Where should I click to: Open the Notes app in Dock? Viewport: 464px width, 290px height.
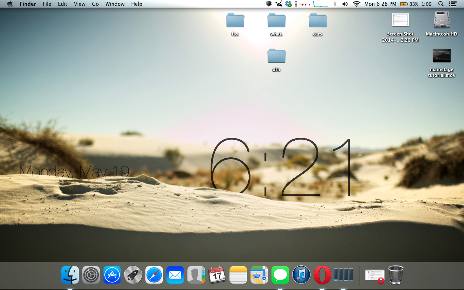(x=238, y=275)
